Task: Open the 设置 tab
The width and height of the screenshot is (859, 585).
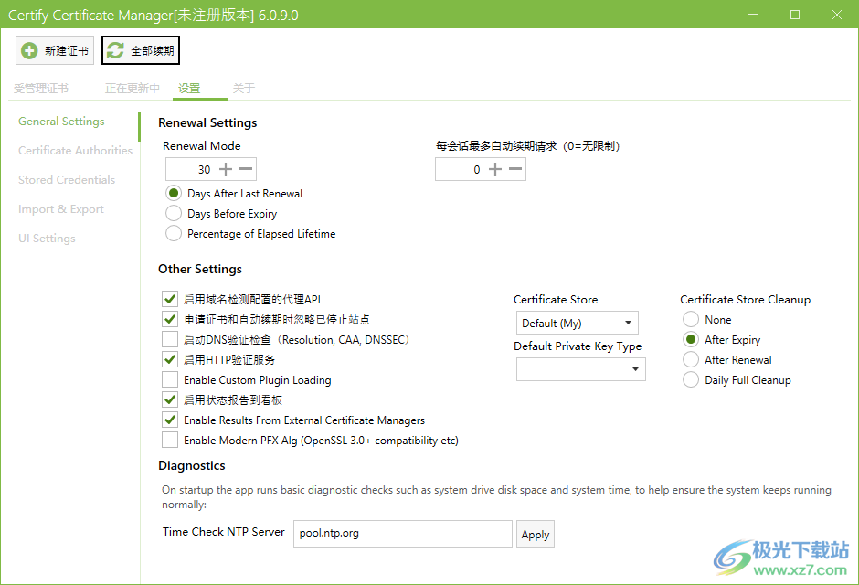Action: click(189, 88)
